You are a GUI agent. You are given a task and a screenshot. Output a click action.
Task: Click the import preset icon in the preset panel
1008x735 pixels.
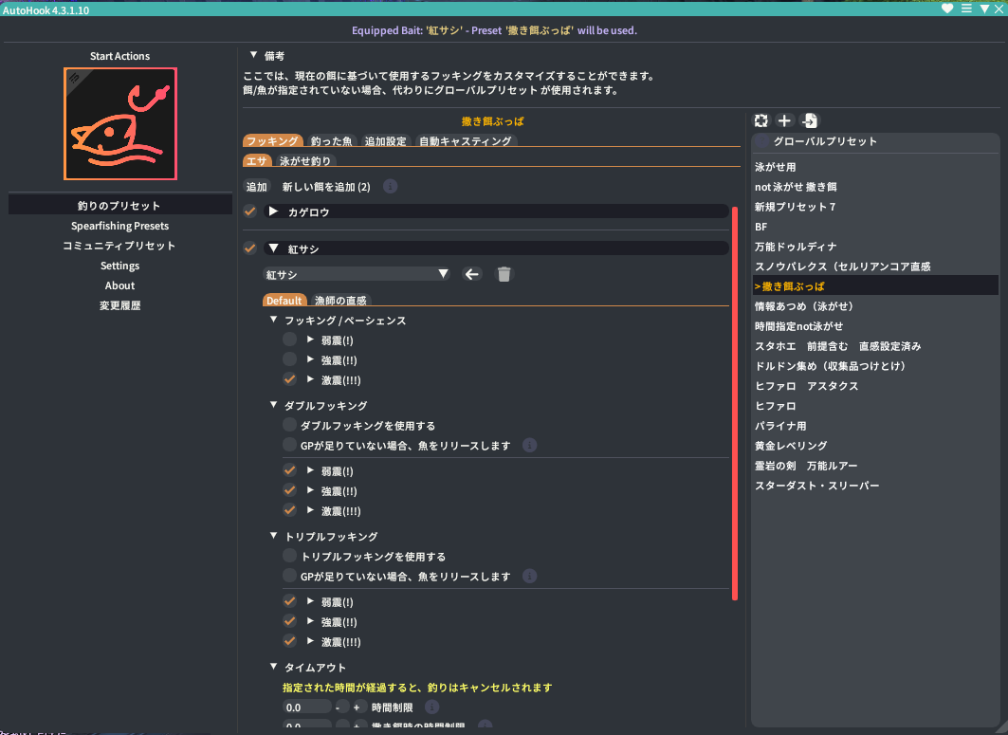click(x=808, y=120)
